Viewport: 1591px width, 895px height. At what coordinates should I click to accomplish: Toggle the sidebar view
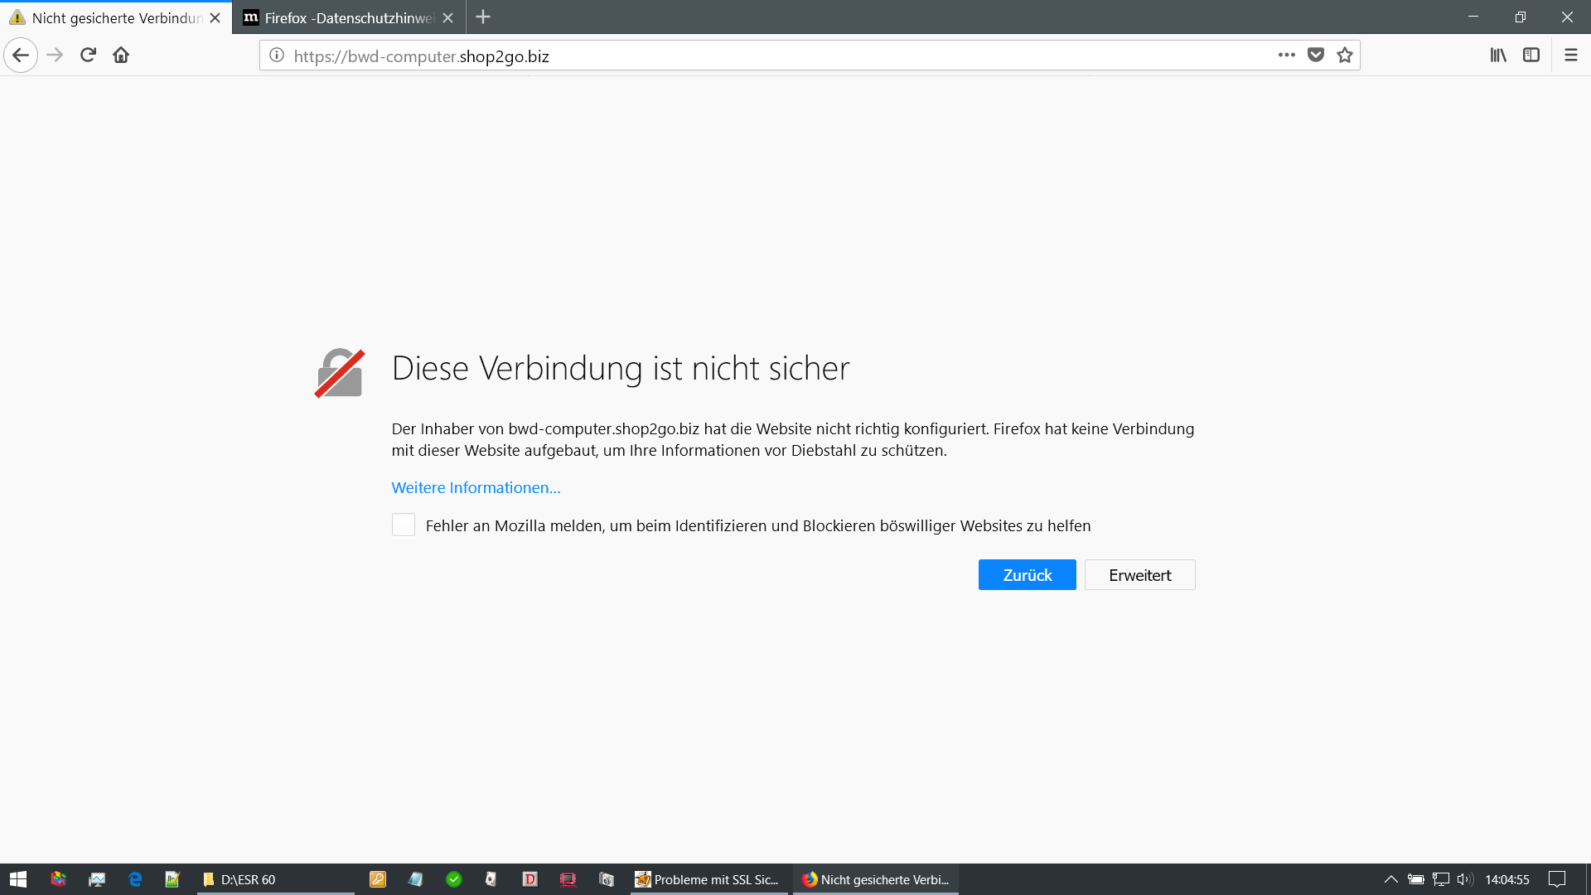coord(1531,56)
